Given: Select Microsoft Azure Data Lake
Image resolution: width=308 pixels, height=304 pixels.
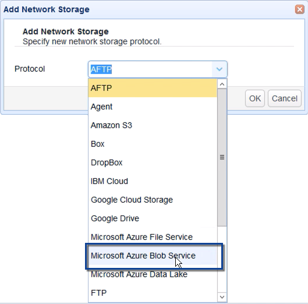Looking at the screenshot, I should [153, 274].
